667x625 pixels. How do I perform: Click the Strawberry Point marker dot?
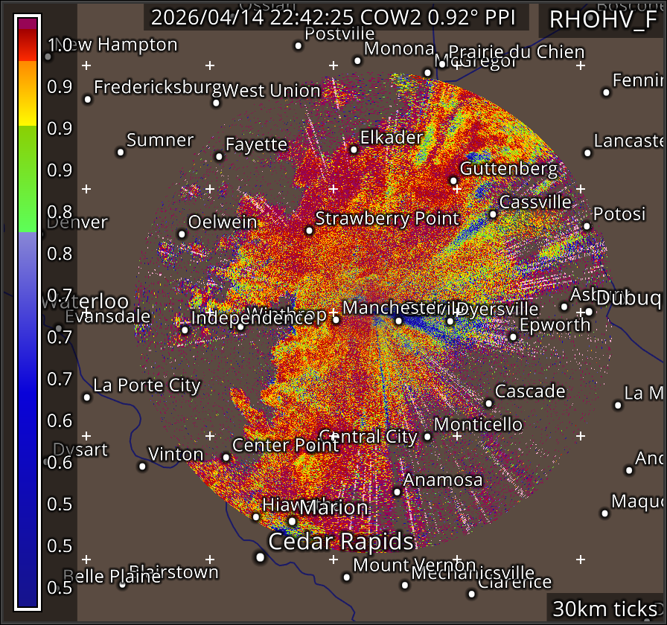(309, 231)
